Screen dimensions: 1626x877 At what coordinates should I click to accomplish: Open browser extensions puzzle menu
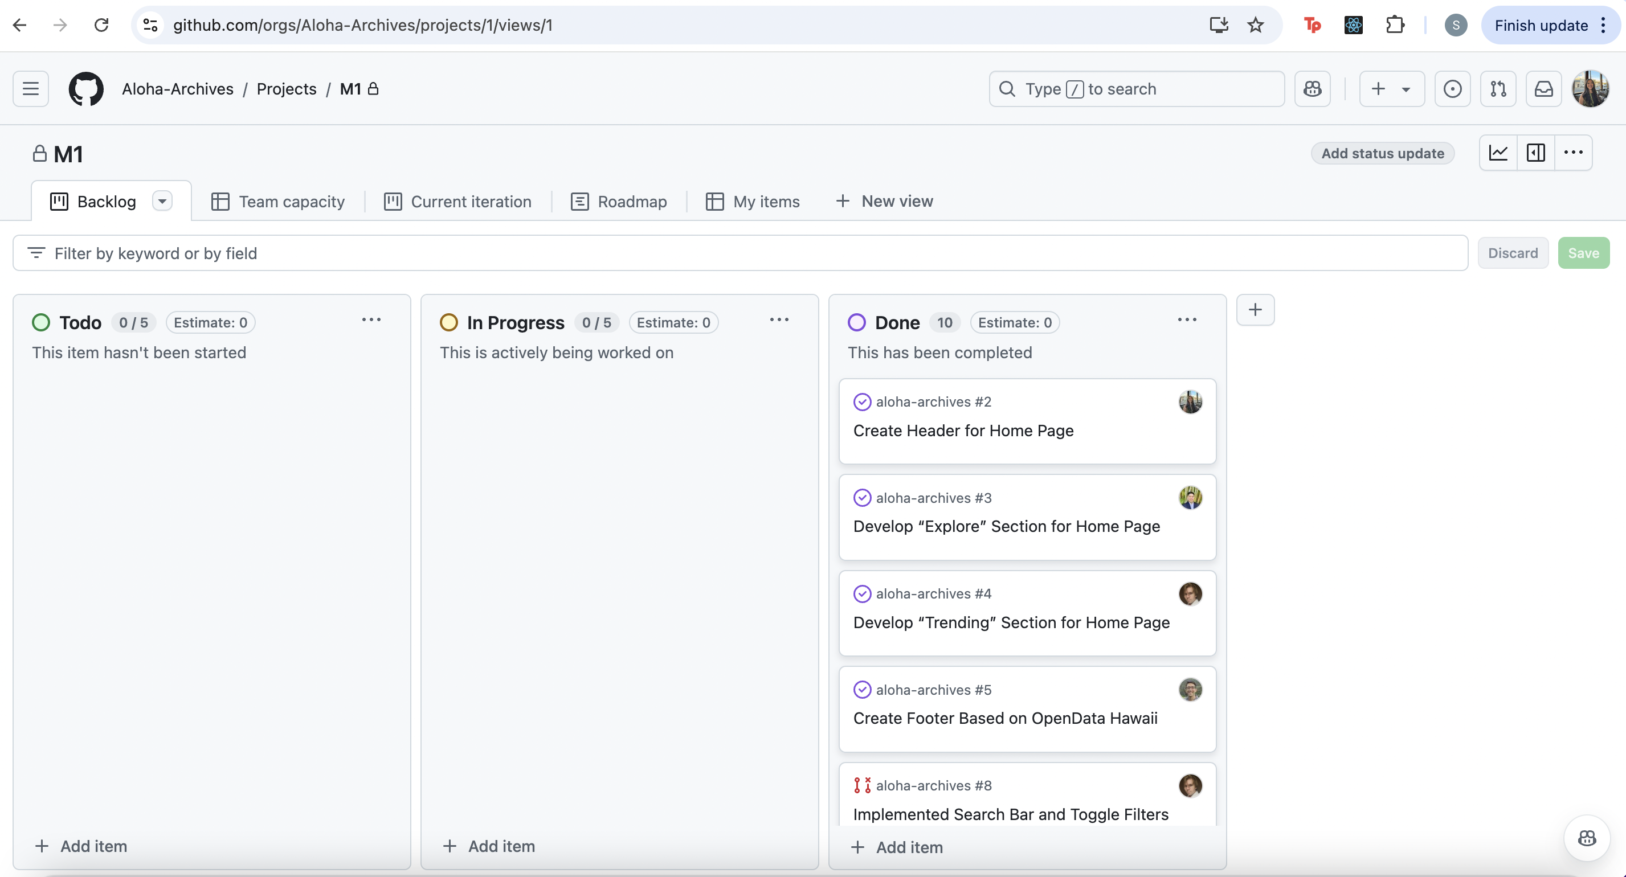pos(1395,25)
